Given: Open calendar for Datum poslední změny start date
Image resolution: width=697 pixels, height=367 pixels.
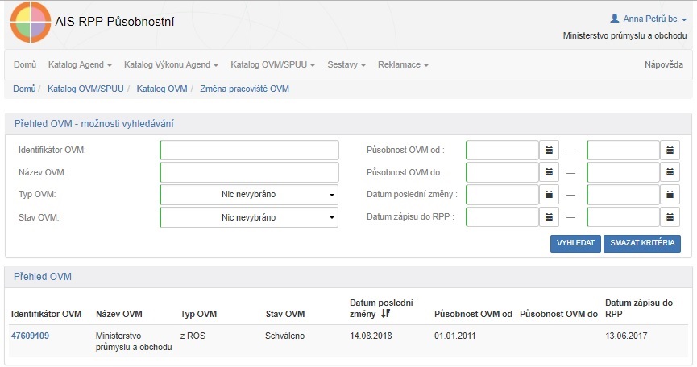Looking at the screenshot, I should [x=550, y=195].
